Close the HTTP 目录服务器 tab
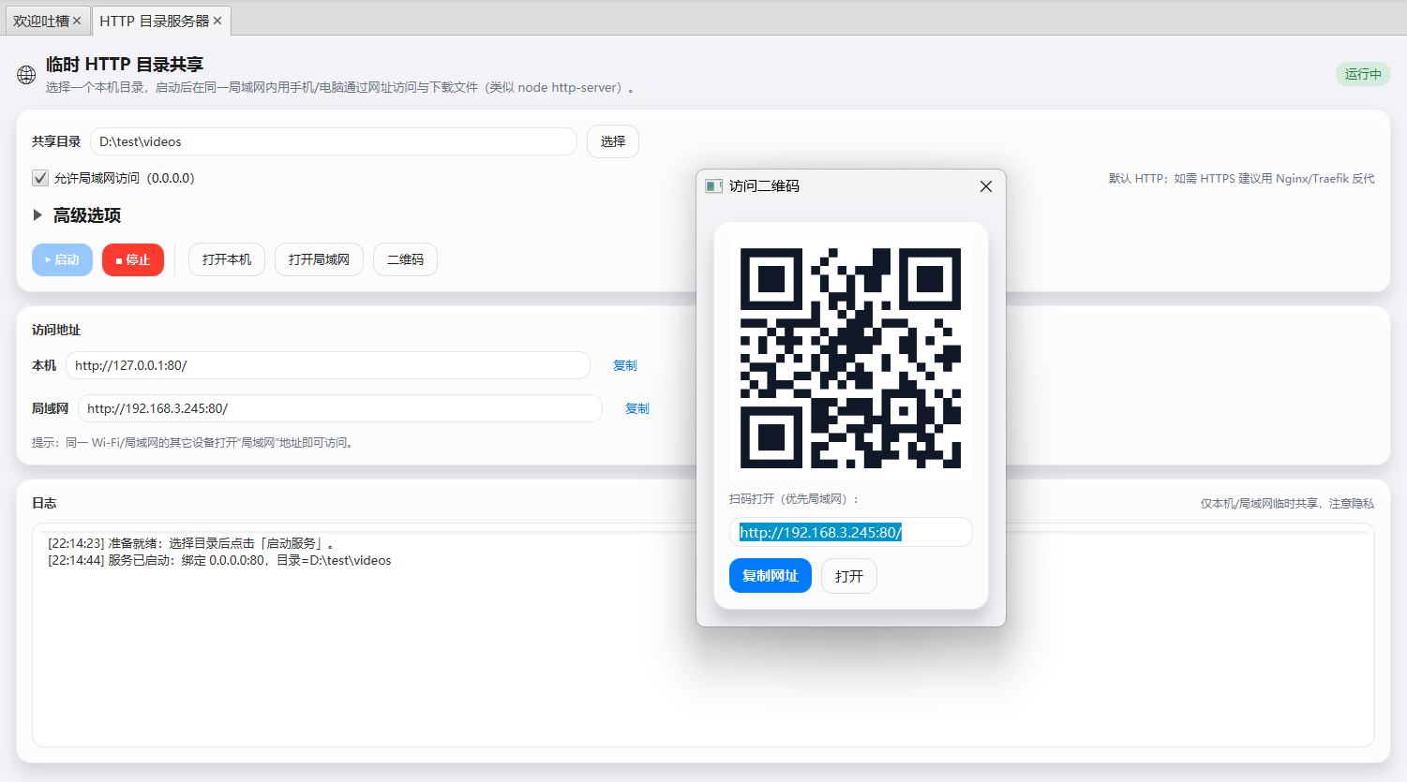This screenshot has height=782, width=1407. (x=217, y=21)
